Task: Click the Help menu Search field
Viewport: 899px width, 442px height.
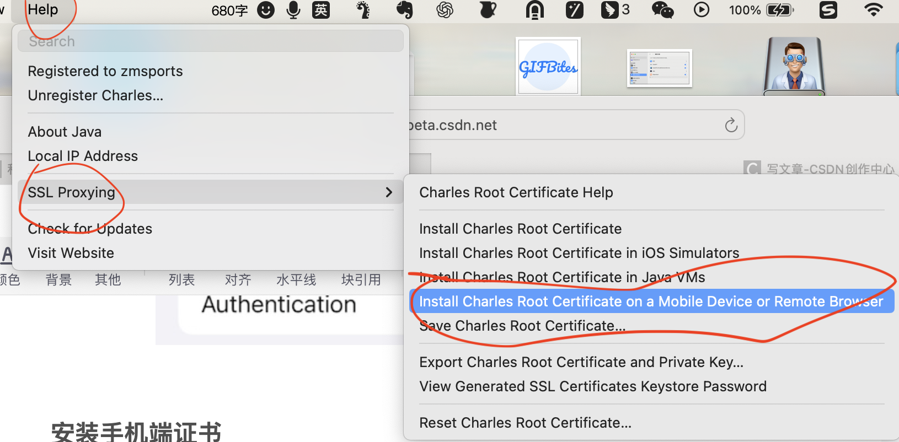Action: [210, 41]
